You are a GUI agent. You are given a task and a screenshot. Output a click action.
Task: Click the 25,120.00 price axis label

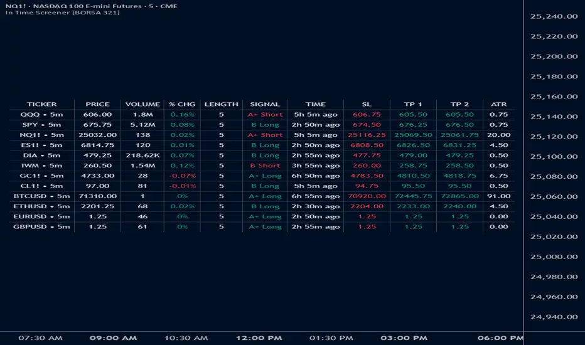(x=554, y=137)
